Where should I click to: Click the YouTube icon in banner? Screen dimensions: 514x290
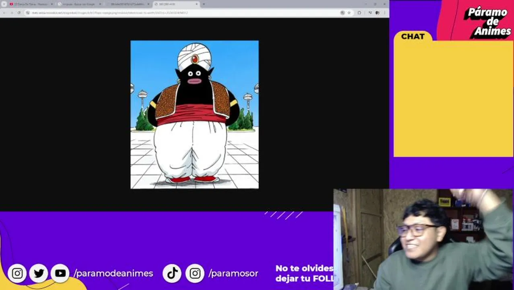60,273
